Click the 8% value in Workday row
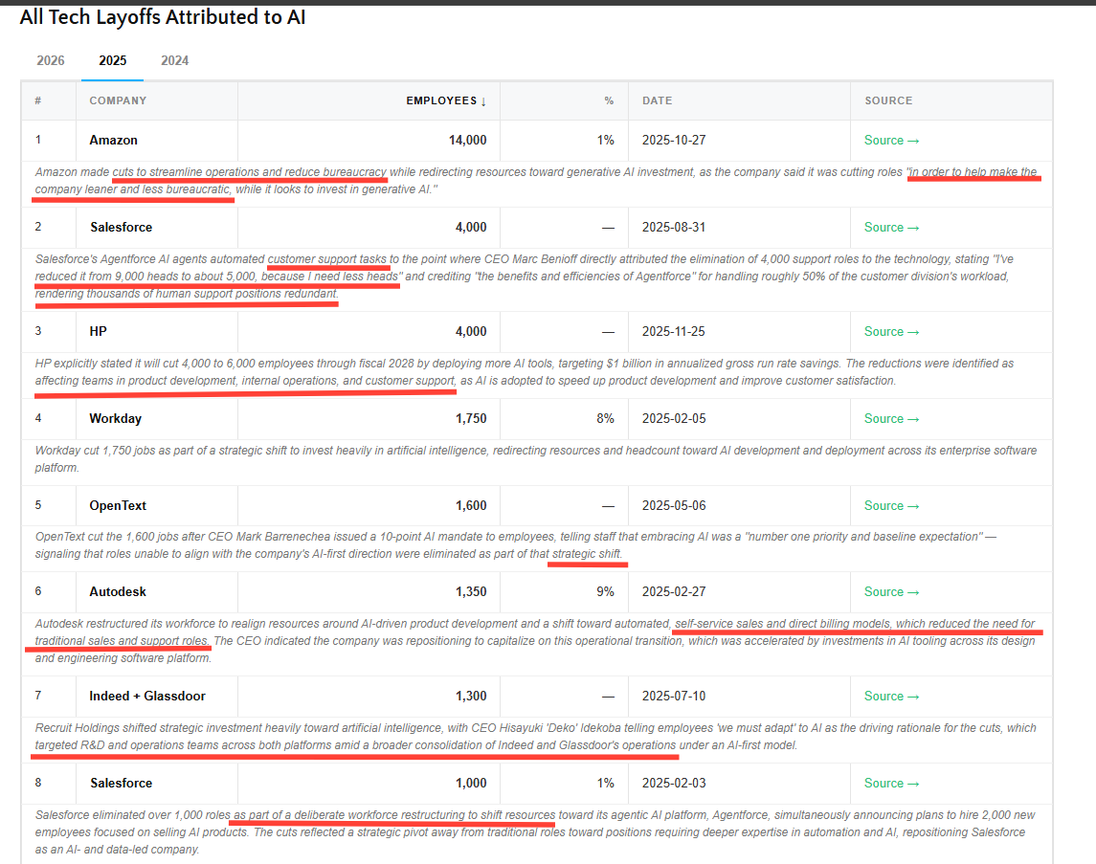The height and width of the screenshot is (864, 1096). tap(605, 419)
